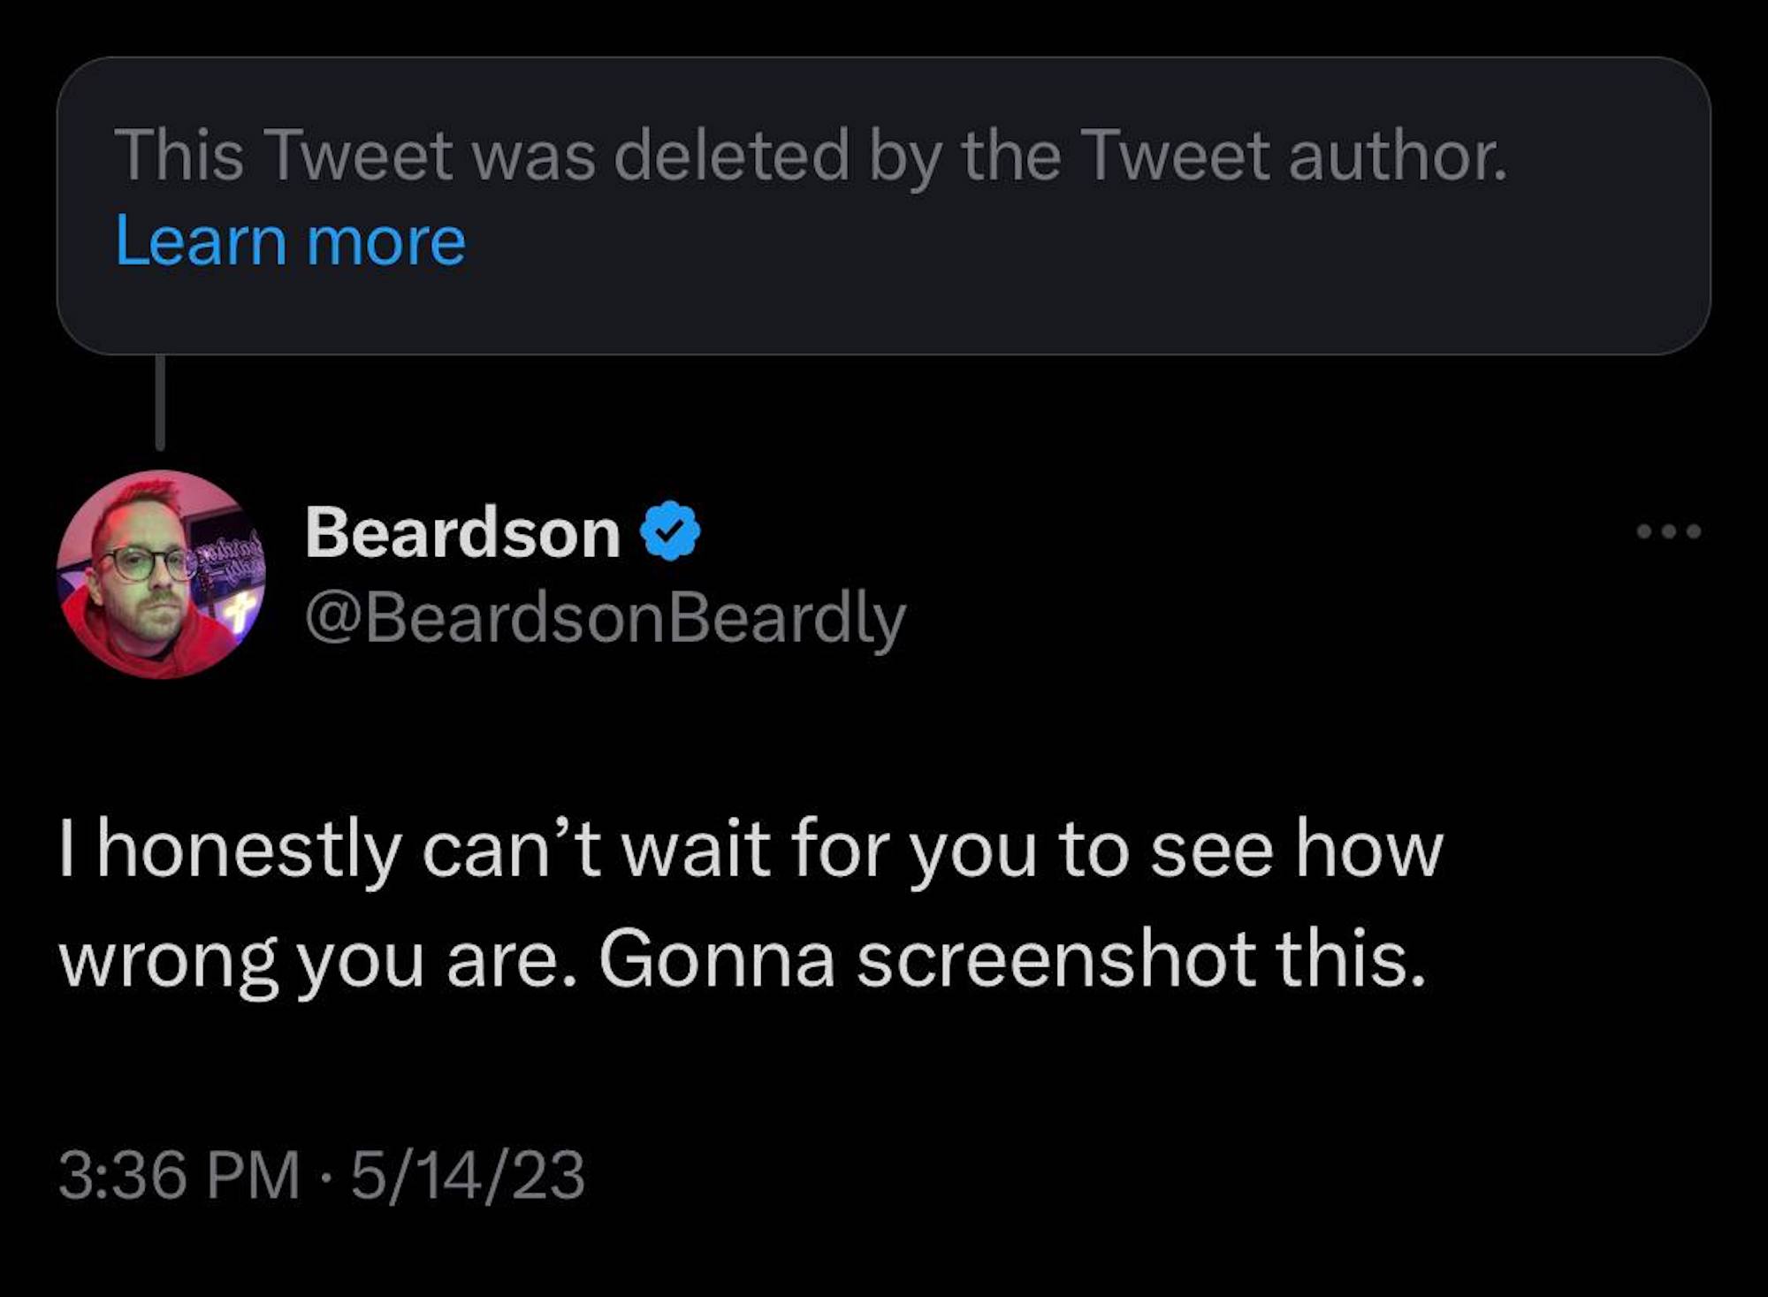Click the Beardson display name
Screen dimensions: 1768x1297
point(462,532)
